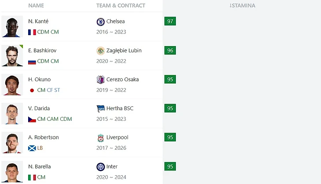Click the Chelsea club crest icon
This screenshot has height=184, width=321.
point(101,22)
